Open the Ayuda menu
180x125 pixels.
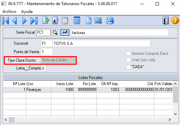click(27, 12)
